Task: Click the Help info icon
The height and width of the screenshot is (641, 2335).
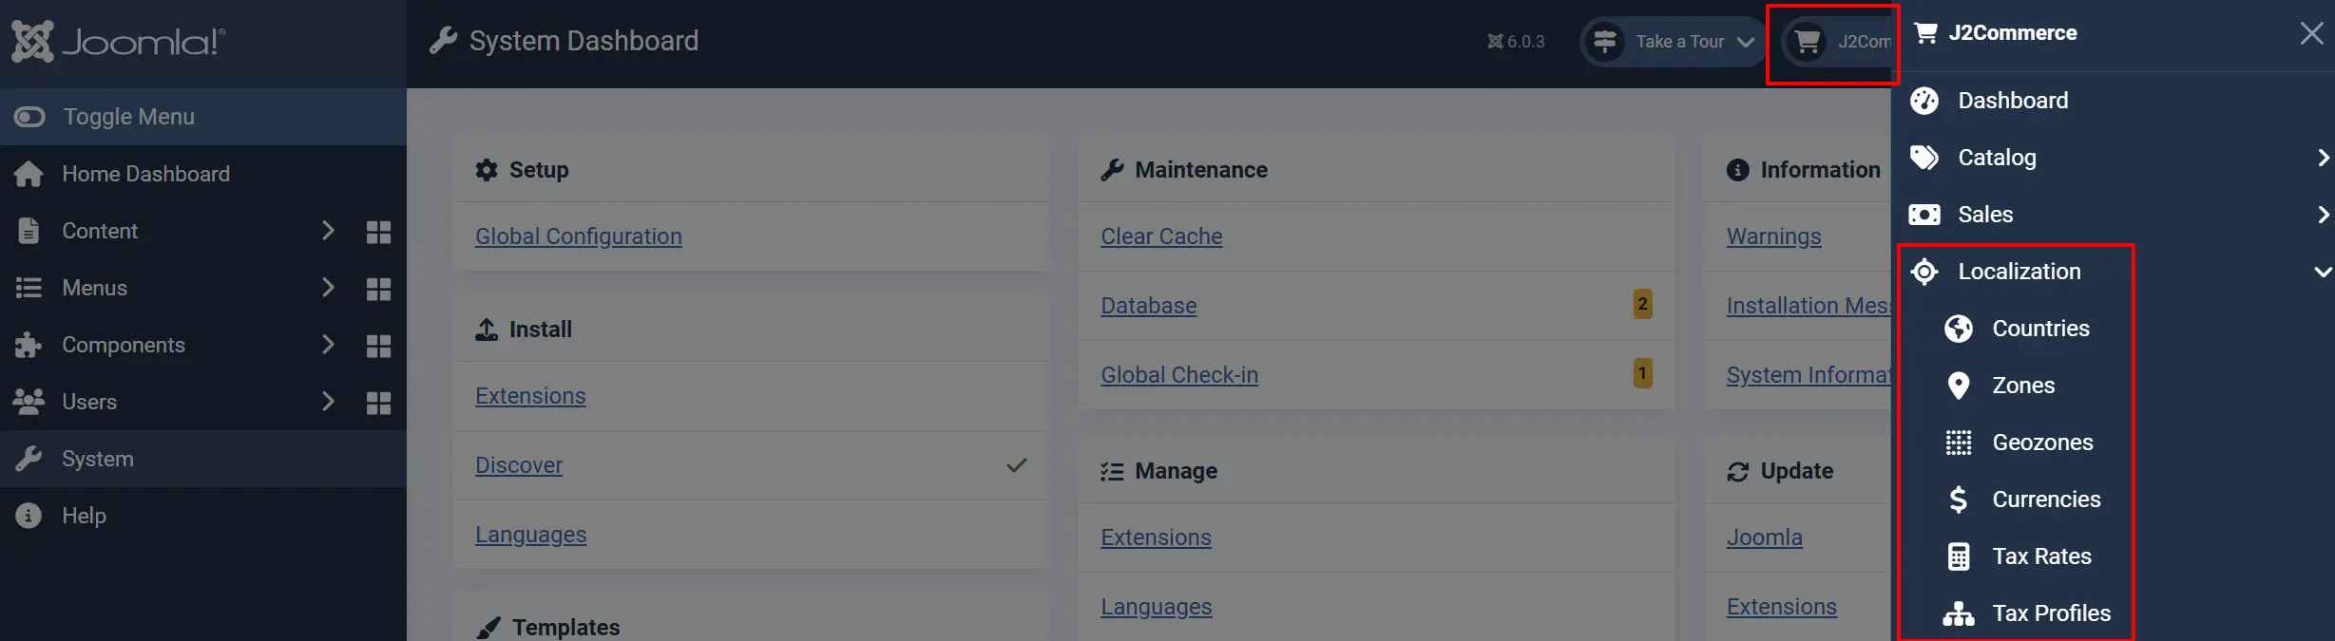Action: pyautogui.click(x=29, y=516)
